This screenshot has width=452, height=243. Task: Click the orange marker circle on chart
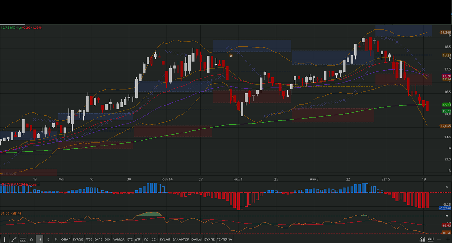[230, 56]
